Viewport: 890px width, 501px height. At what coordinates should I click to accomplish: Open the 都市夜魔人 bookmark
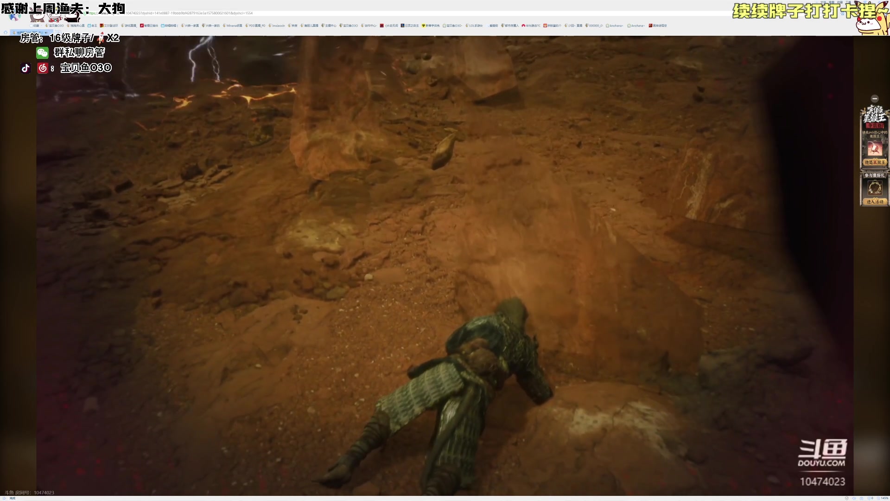(x=510, y=26)
